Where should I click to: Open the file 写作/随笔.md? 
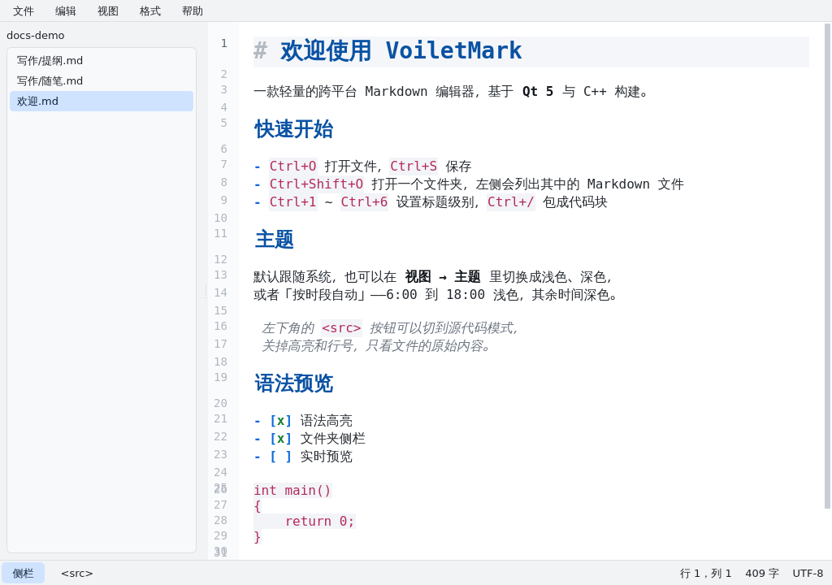[102, 80]
